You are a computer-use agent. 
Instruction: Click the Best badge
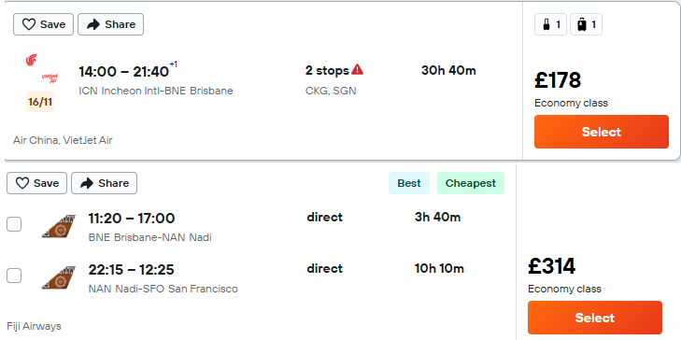tap(409, 183)
